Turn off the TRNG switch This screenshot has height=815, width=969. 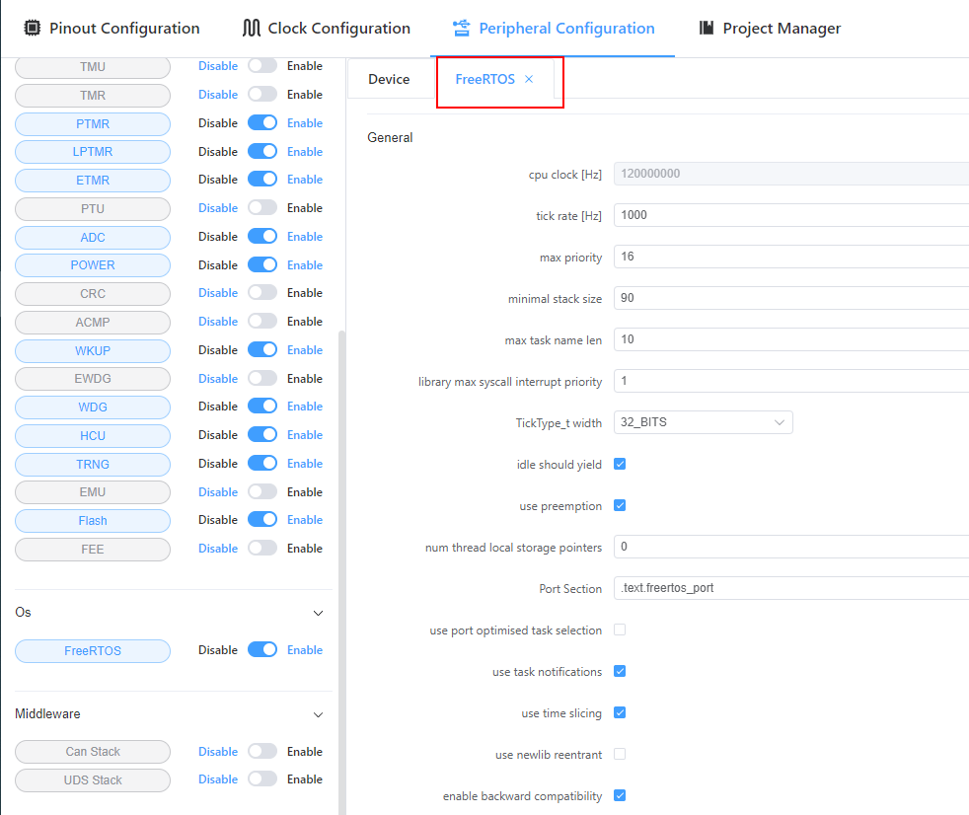(x=262, y=463)
